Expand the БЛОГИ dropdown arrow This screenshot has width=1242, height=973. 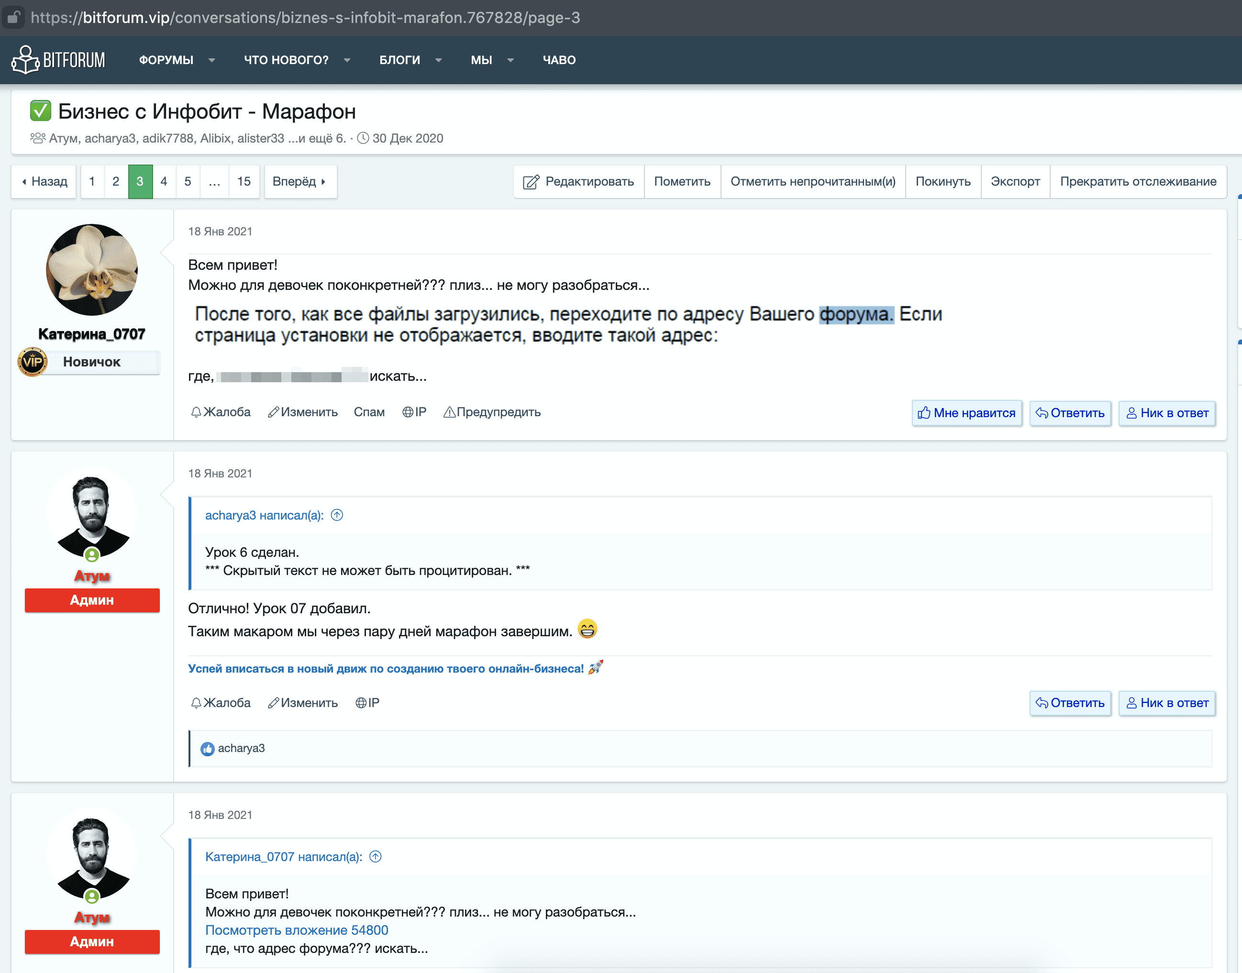tap(439, 60)
